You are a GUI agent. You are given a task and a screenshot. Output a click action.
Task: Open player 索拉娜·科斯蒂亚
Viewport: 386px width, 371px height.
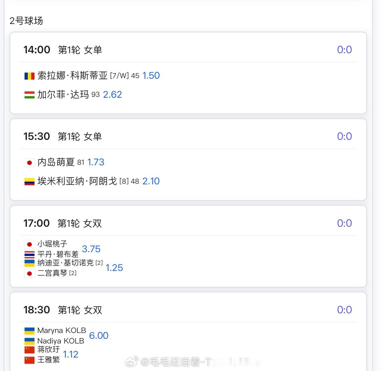(73, 76)
